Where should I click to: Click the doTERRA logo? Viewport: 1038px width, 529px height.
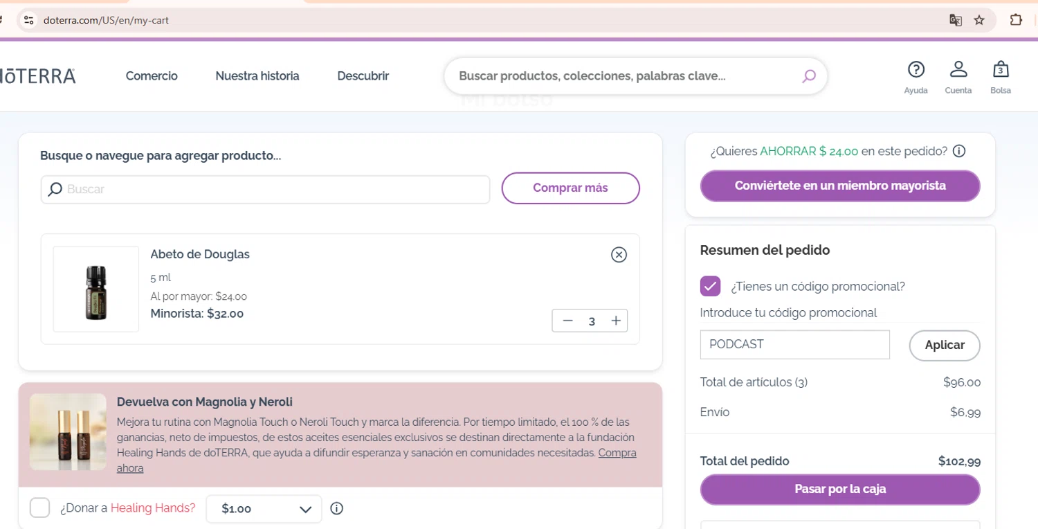pos(37,76)
